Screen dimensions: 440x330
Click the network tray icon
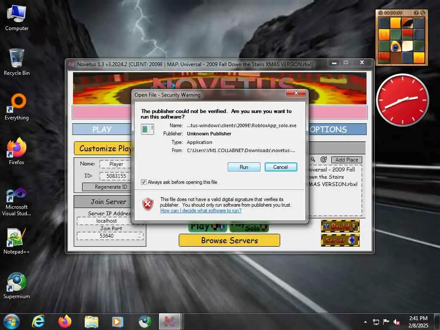376,322
